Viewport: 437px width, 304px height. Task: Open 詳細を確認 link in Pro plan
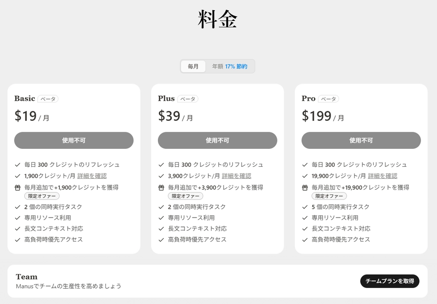pyautogui.click(x=383, y=176)
